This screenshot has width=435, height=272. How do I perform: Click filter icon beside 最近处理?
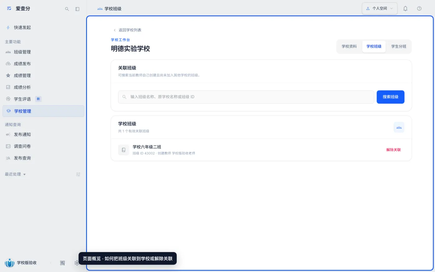click(x=78, y=174)
